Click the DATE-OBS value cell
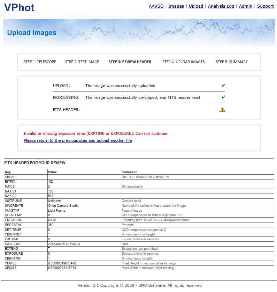Screen dimensions: 277x292 [x=64, y=244]
